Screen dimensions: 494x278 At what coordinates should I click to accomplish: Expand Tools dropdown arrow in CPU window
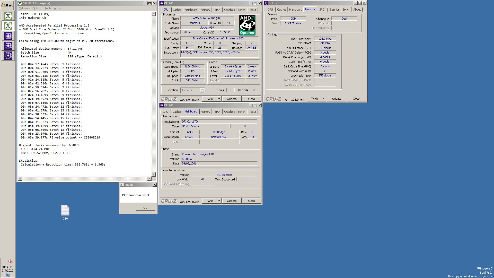point(219,99)
